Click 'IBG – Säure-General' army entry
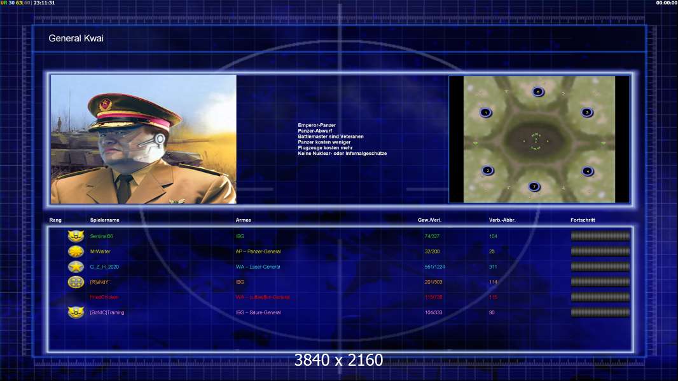The height and width of the screenshot is (381, 678). pos(258,312)
